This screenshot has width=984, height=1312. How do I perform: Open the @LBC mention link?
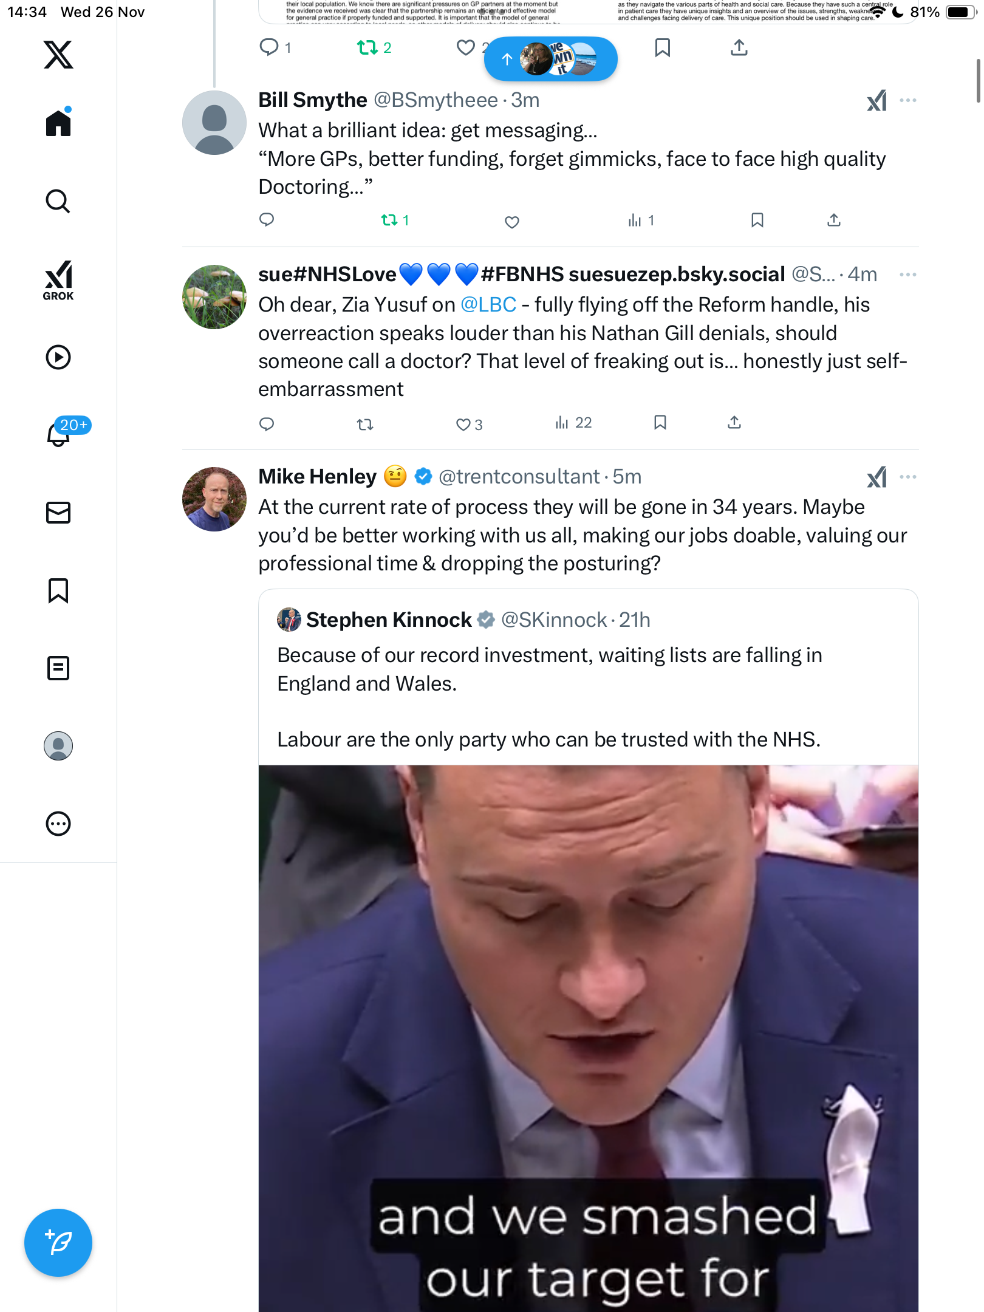488,305
